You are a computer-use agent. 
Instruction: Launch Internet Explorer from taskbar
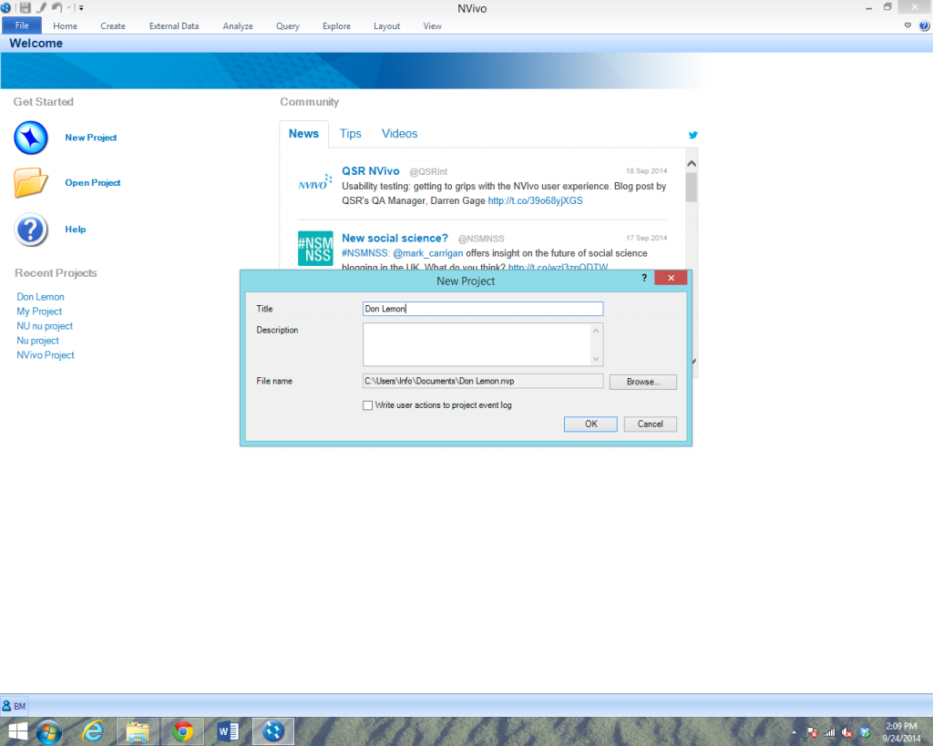tap(92, 731)
